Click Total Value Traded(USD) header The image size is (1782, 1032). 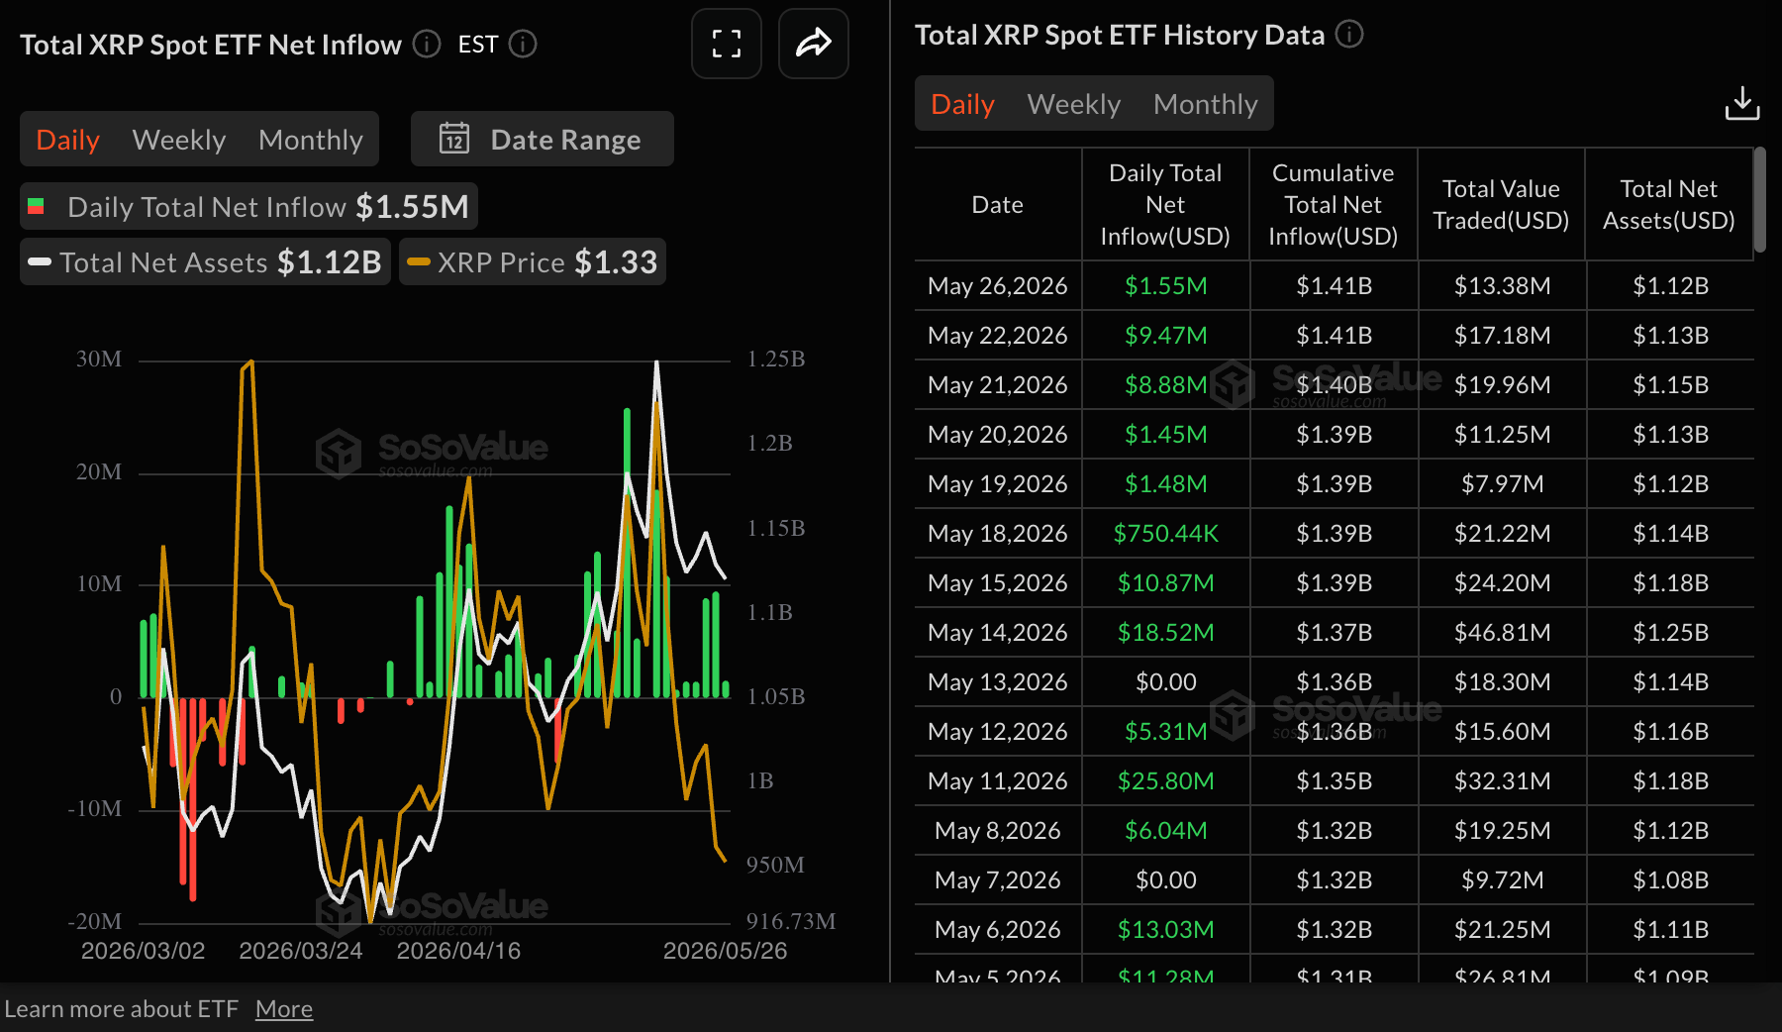click(1501, 204)
